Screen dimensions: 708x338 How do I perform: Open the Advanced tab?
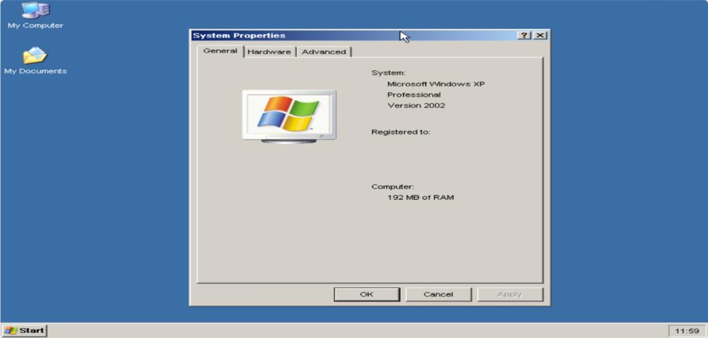(x=324, y=52)
